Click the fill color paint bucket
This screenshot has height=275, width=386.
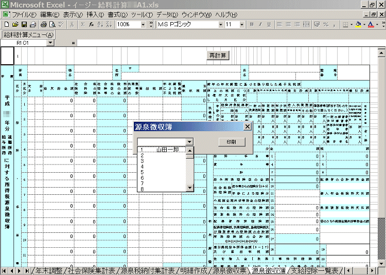pos(358,24)
